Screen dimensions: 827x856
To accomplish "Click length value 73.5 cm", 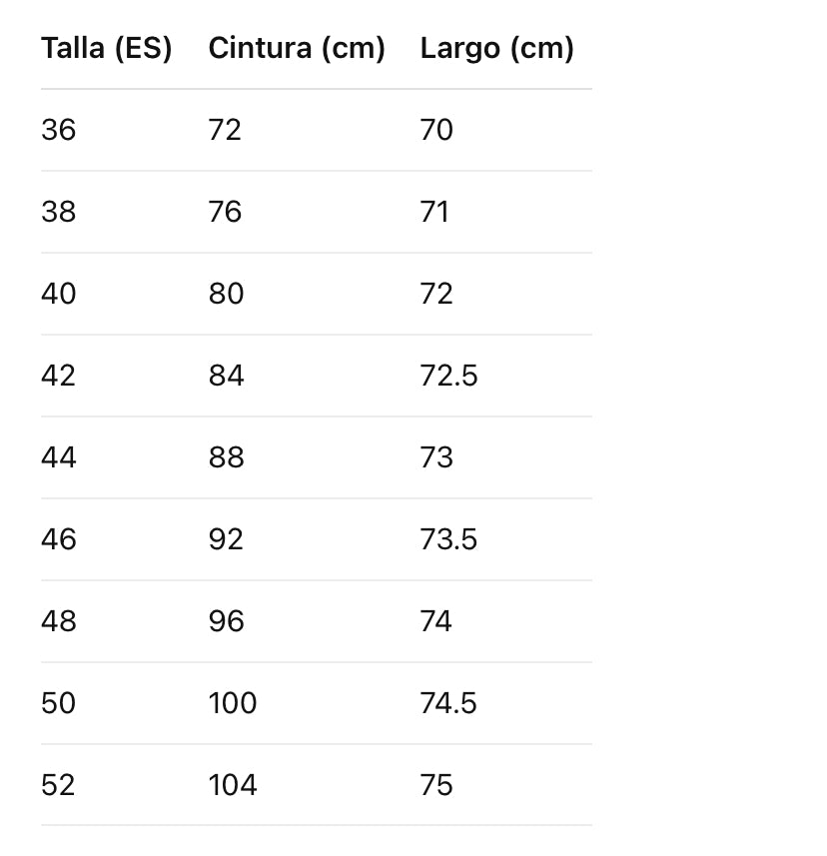I will point(448,539).
